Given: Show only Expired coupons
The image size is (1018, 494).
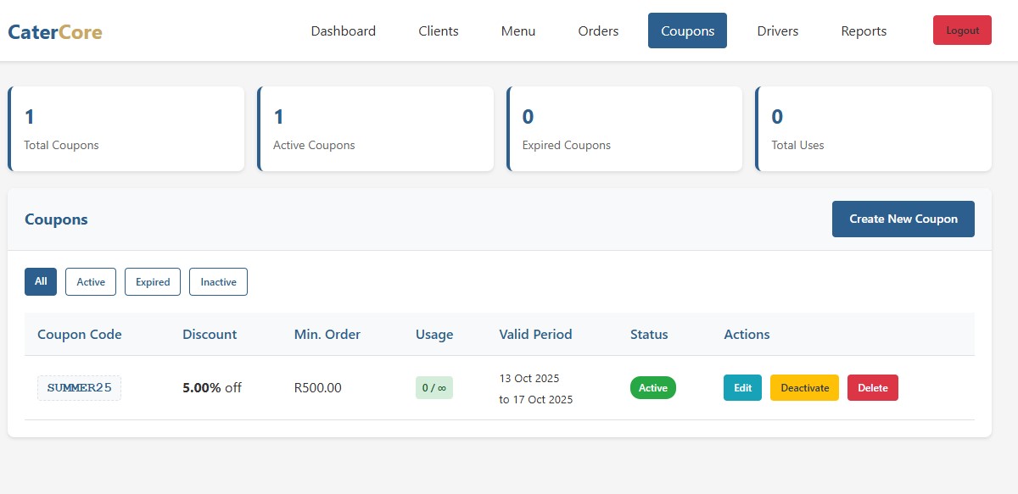Looking at the screenshot, I should tap(153, 281).
